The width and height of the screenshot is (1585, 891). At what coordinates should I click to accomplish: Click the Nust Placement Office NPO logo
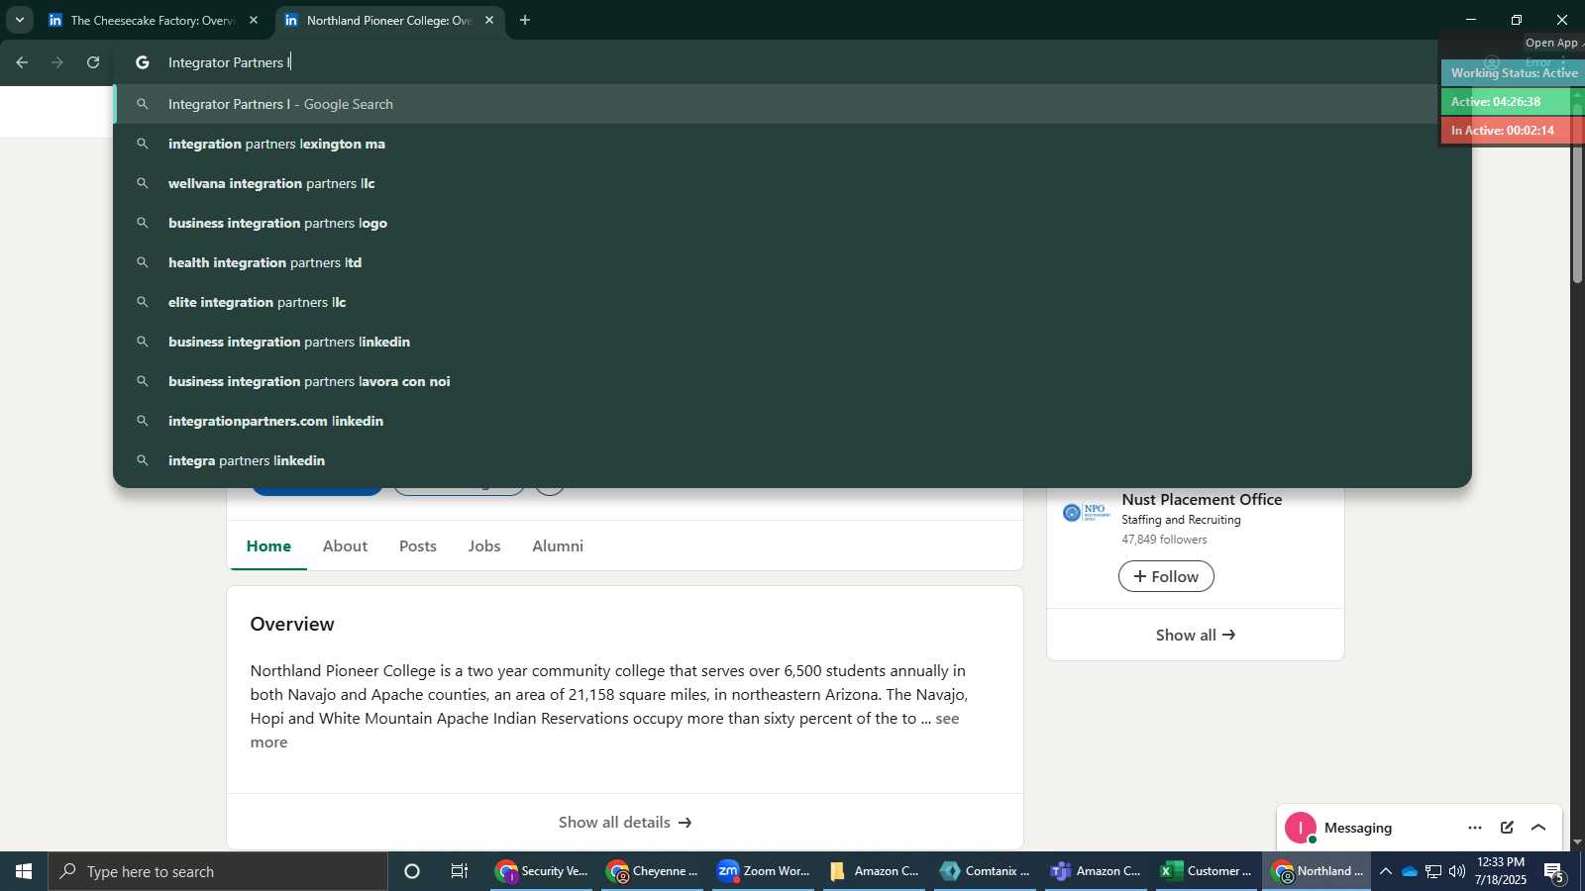point(1086,512)
